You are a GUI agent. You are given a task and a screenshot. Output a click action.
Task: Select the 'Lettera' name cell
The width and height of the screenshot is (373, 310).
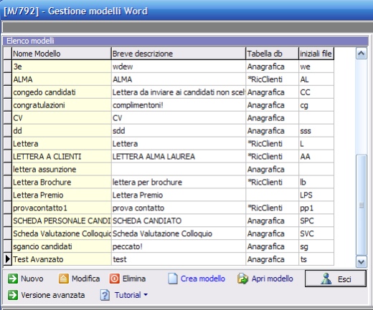62,144
